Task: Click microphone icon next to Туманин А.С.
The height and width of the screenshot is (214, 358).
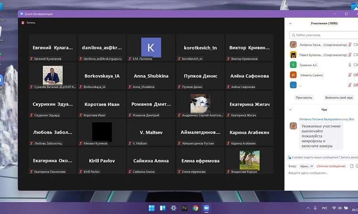Action: pos(350,65)
